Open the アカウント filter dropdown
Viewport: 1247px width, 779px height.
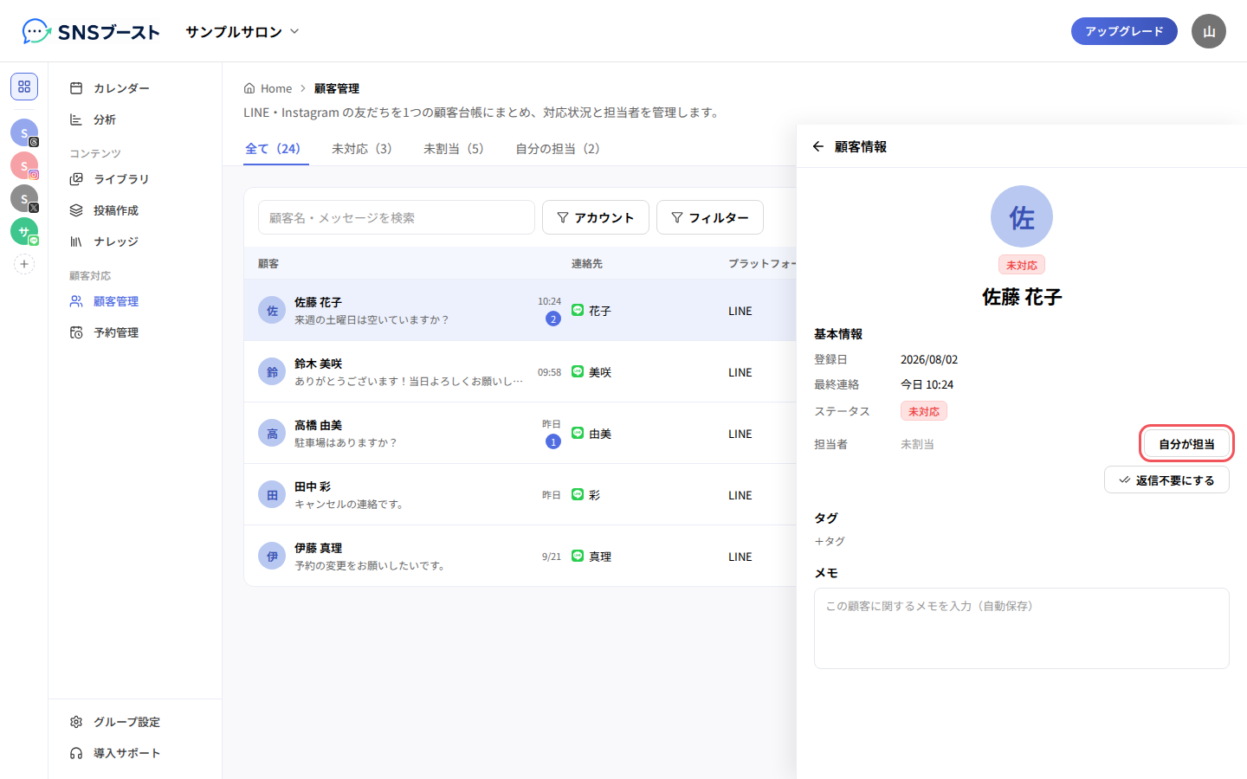click(x=596, y=217)
